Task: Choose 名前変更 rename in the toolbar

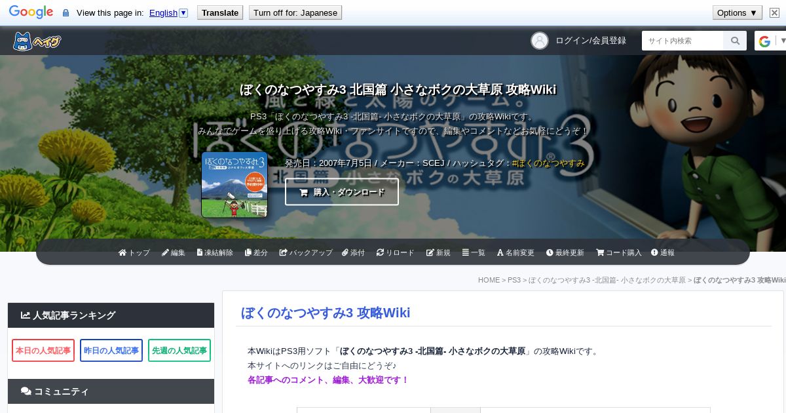Action: pos(515,252)
